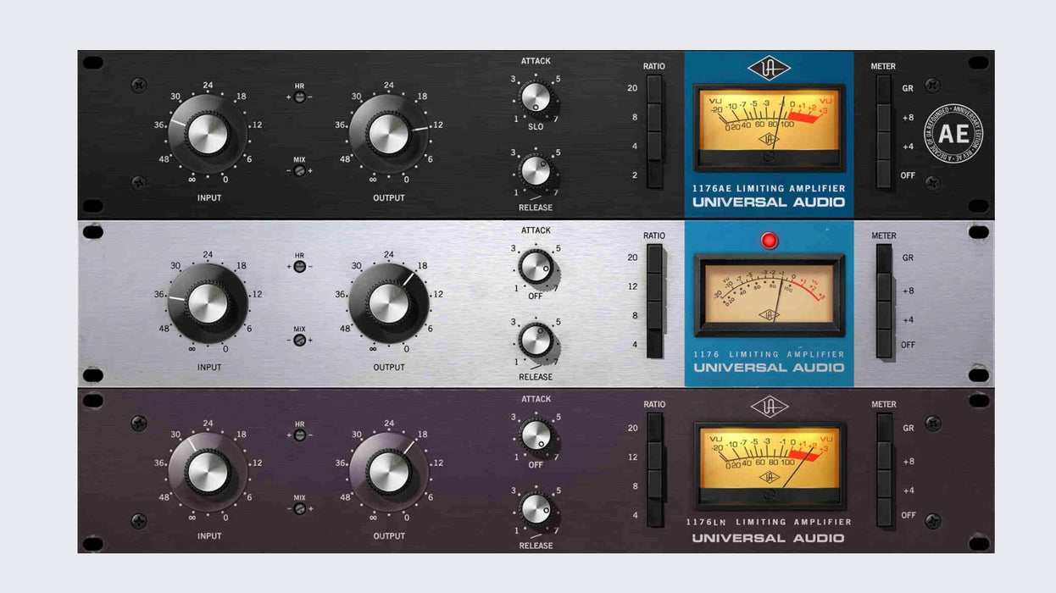
Task: Select ratio 20 on the 1176AE unit
Action: click(654, 89)
